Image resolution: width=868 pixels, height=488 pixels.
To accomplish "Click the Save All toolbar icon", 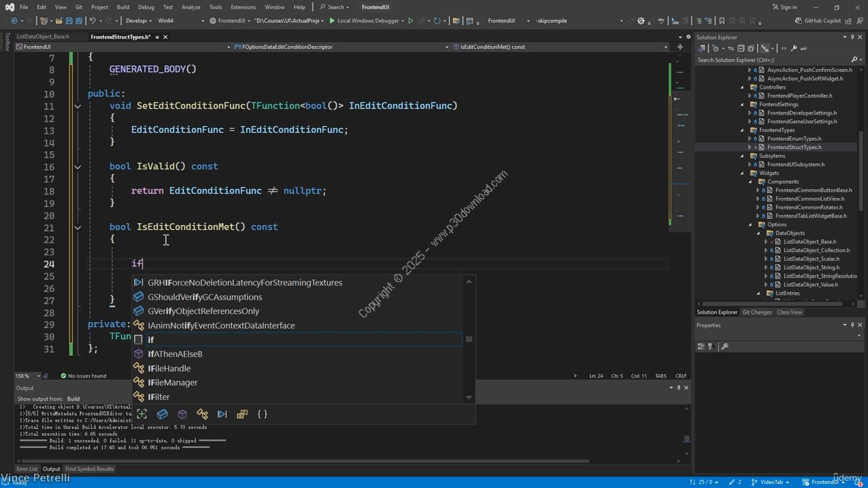I will [x=79, y=21].
